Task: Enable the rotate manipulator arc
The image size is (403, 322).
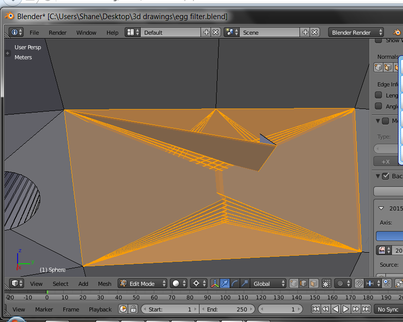Action: click(x=235, y=283)
